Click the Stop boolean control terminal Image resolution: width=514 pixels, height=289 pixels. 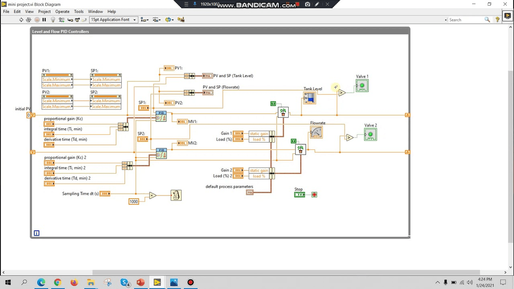(299, 195)
